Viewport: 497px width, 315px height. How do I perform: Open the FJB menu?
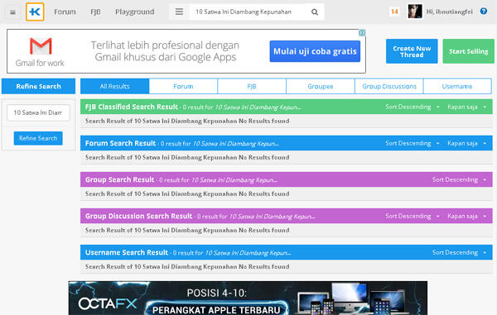pos(95,12)
